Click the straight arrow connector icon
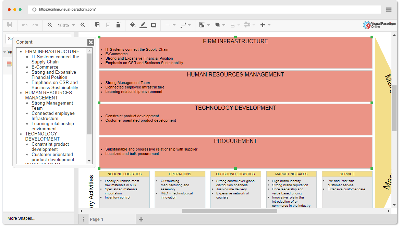Screen dimensions: 401x228 click(168, 25)
